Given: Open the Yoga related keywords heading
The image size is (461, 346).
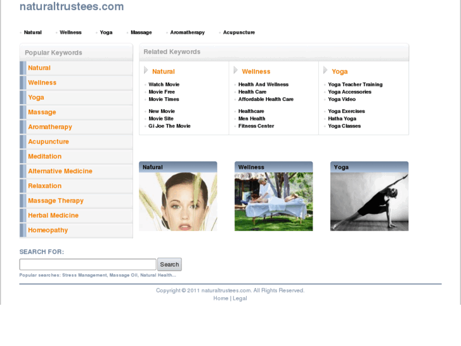Looking at the screenshot, I should pyautogui.click(x=340, y=72).
